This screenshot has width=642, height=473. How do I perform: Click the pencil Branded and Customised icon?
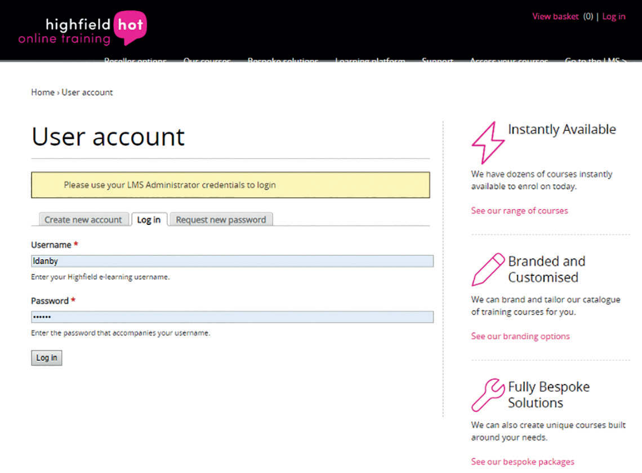click(x=488, y=269)
